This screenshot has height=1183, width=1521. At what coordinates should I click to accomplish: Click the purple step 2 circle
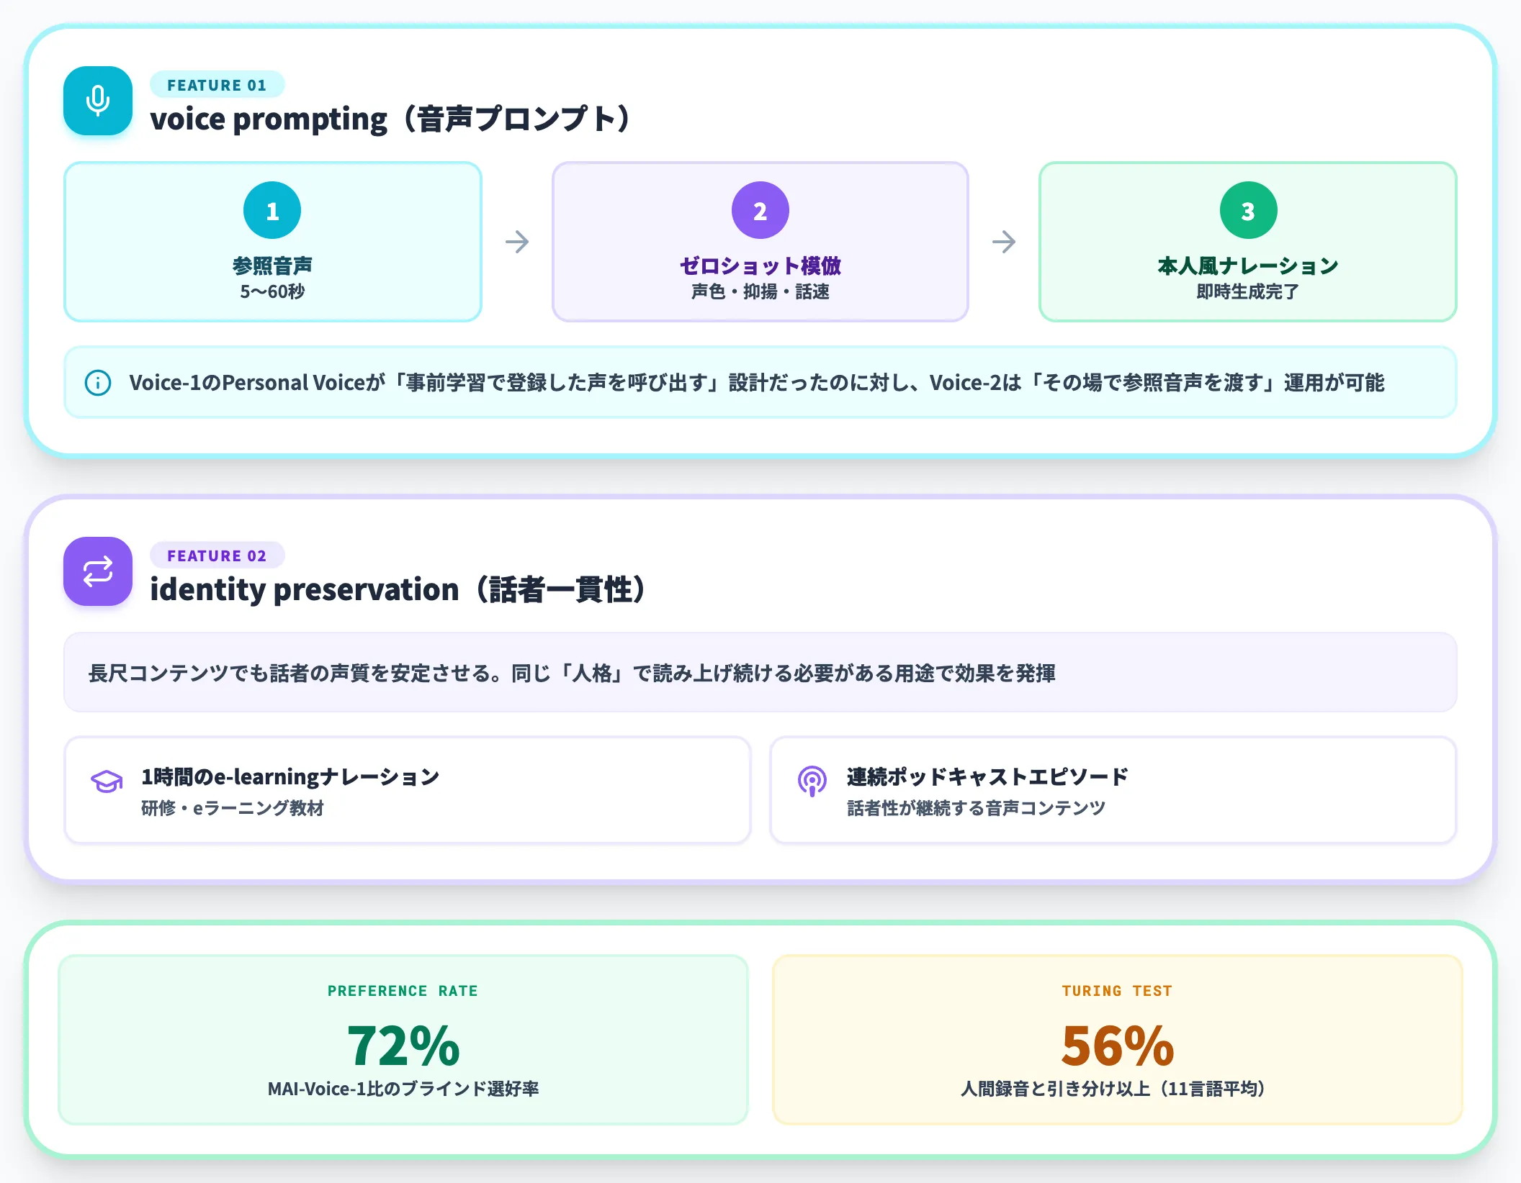pos(760,210)
